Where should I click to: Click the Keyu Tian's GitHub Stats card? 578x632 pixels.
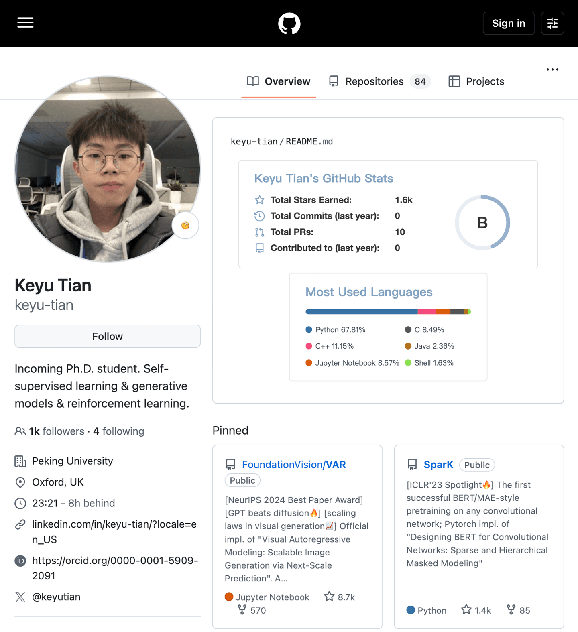tap(388, 214)
